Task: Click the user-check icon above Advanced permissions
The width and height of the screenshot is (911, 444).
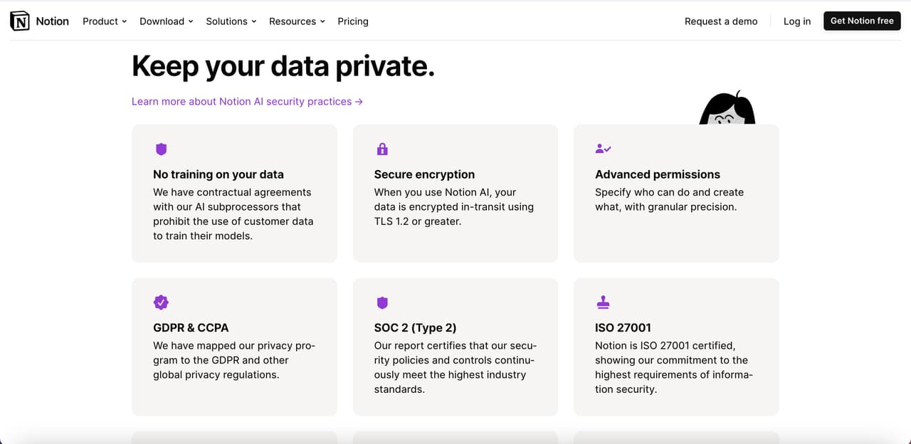Action: [x=604, y=149]
